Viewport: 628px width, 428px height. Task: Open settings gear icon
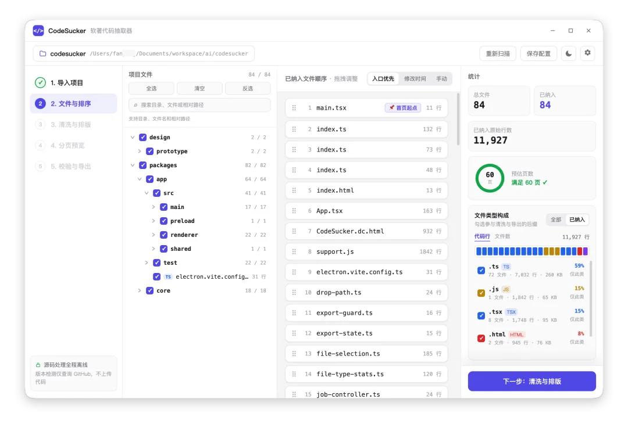587,53
